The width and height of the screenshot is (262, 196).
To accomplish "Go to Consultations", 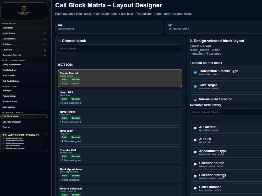I will 24,39.
